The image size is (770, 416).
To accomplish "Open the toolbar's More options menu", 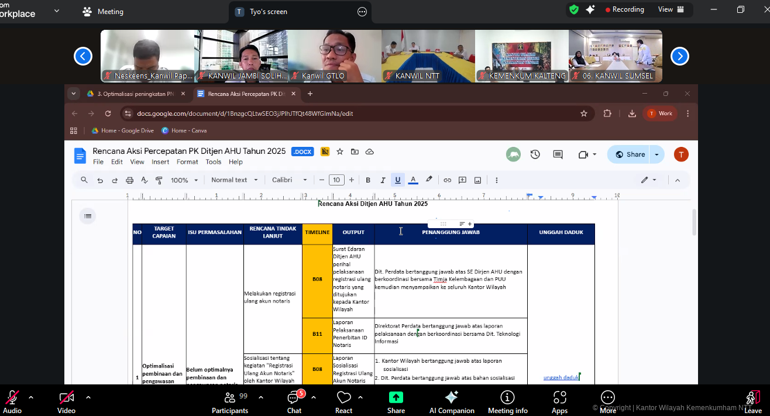I will click(x=497, y=180).
